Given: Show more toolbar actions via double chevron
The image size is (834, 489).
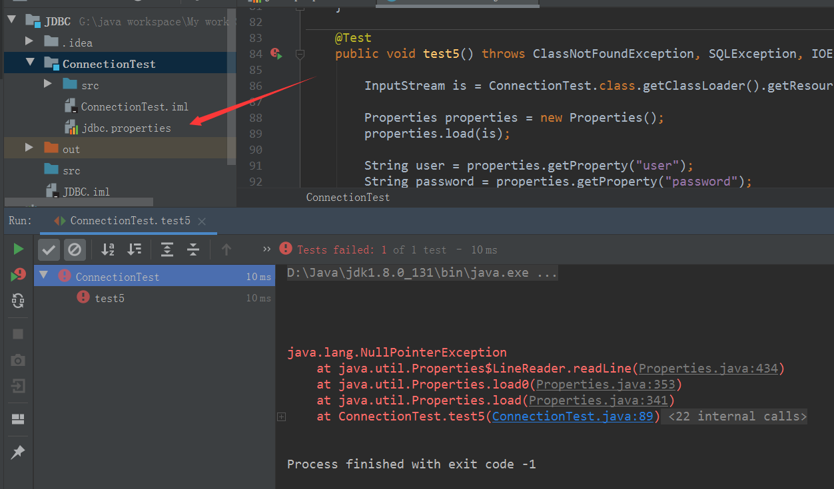Looking at the screenshot, I should (267, 249).
